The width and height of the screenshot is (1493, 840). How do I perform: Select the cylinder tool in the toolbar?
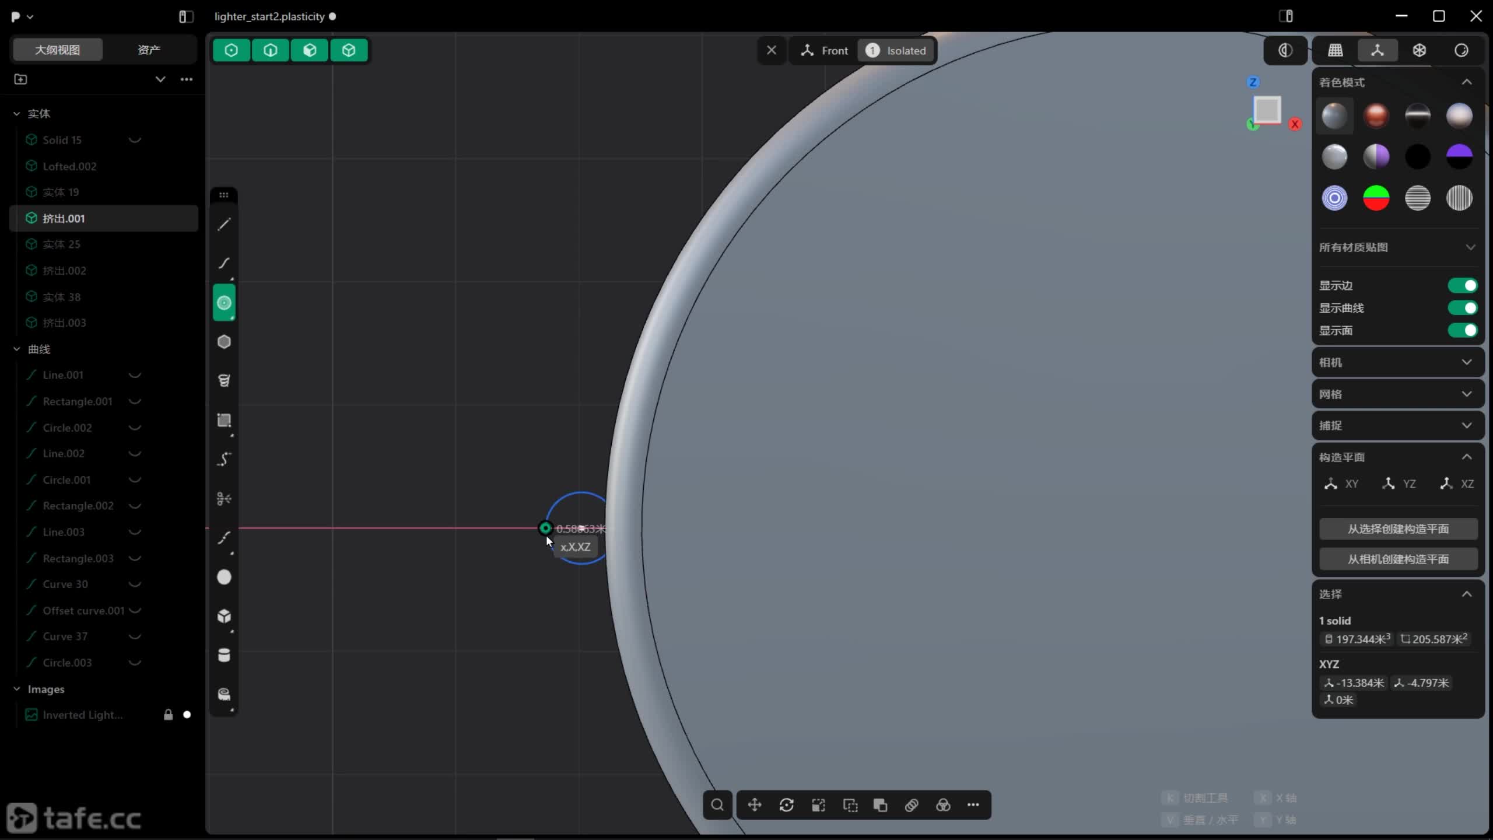pyautogui.click(x=224, y=655)
